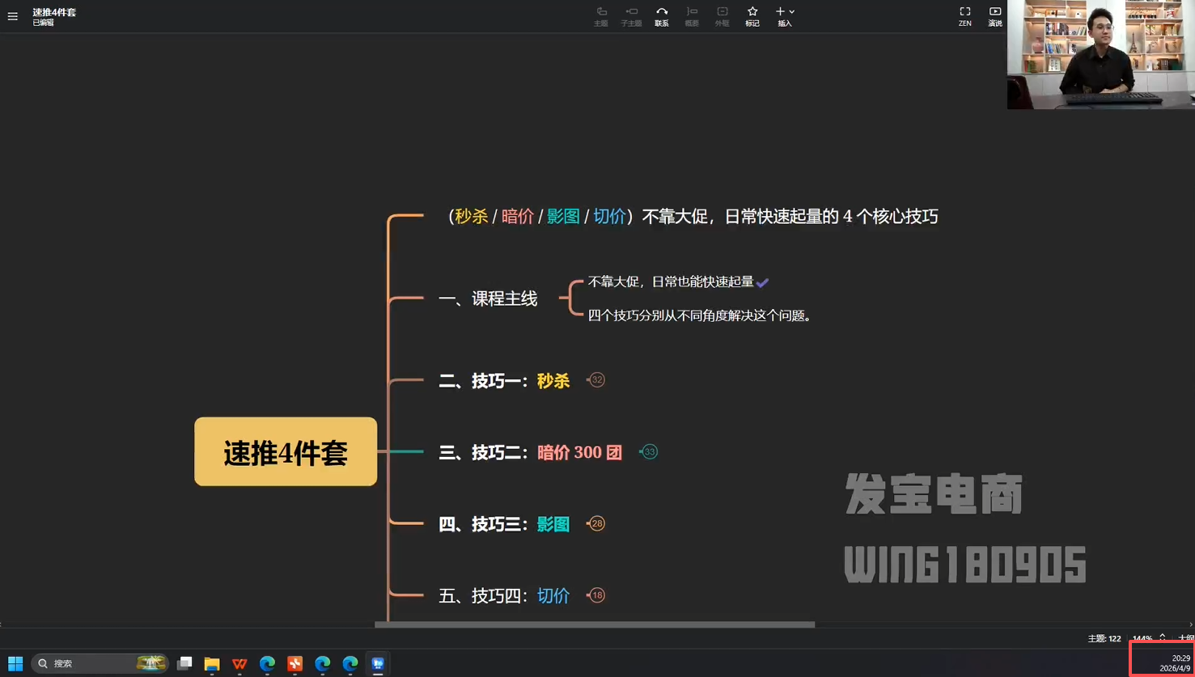This screenshot has height=677, width=1195.
Task: Click the 子主题 subtopic toolbar icon
Action: pos(631,15)
